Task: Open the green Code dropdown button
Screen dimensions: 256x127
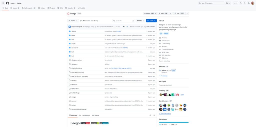Action: [x=151, y=21]
